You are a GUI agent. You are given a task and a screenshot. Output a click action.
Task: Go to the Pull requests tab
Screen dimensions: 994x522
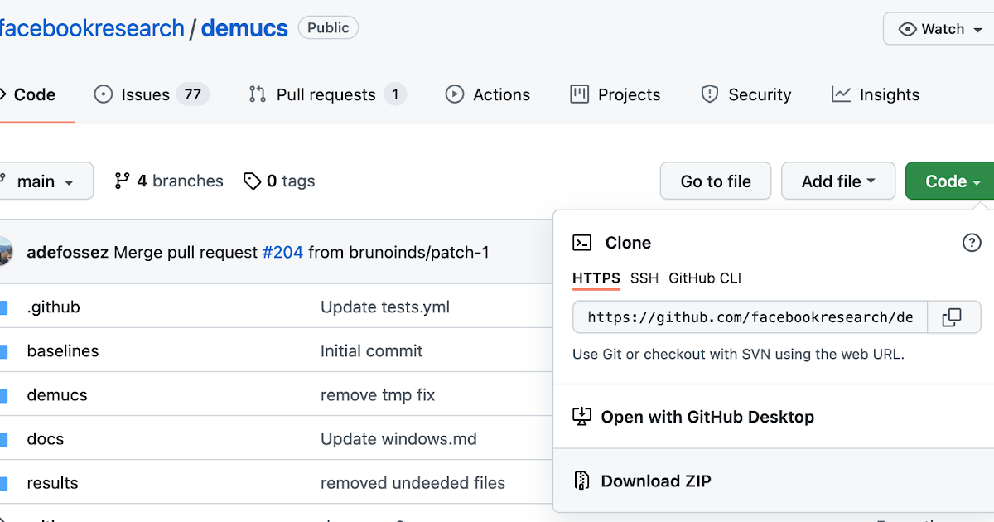click(x=326, y=94)
